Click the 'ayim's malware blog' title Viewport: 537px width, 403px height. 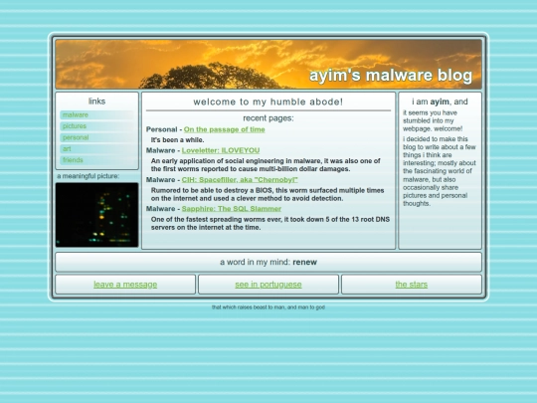[x=391, y=76]
